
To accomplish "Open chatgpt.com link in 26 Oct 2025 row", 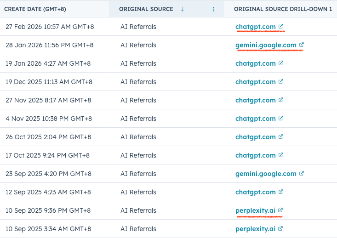I will [x=255, y=137].
